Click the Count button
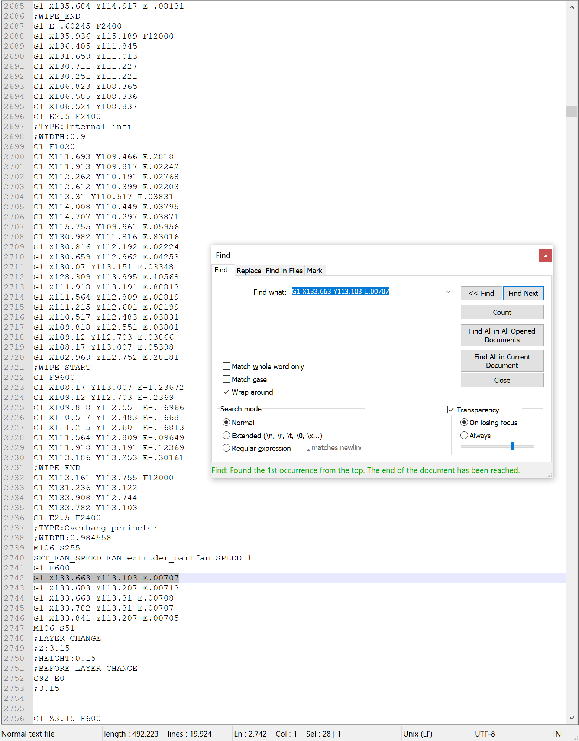This screenshot has height=741, width=579. pos(502,312)
